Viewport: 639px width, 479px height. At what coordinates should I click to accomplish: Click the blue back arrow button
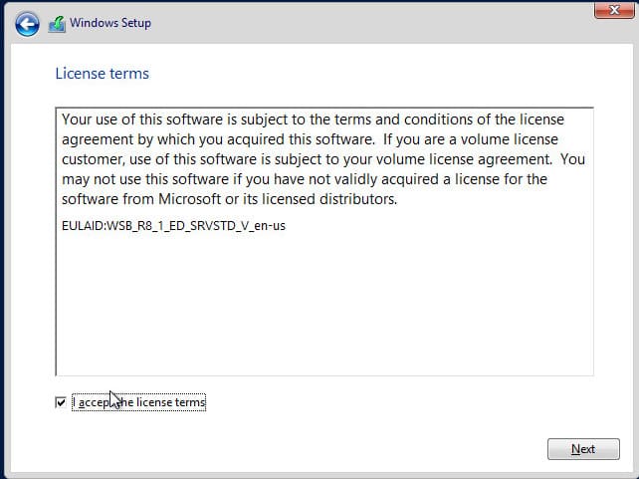[28, 22]
